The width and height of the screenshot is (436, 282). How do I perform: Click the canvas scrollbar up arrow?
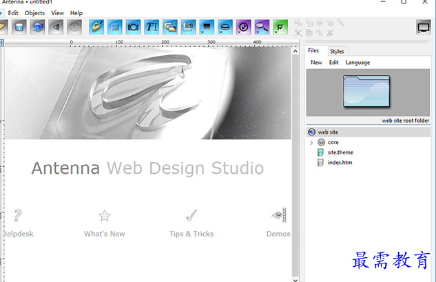(x=295, y=51)
